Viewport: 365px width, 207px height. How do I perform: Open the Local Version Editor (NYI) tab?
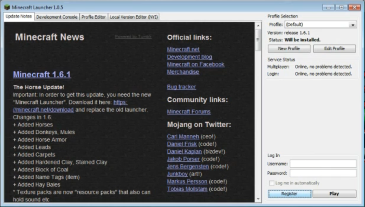click(134, 17)
